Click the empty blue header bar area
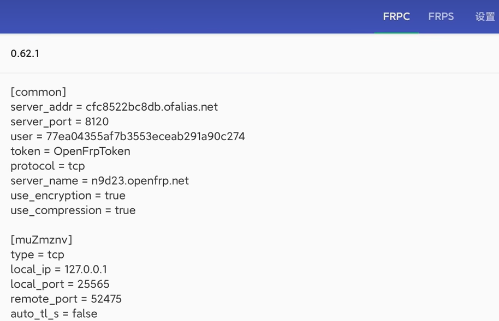The width and height of the screenshot is (499, 321). click(x=186, y=17)
